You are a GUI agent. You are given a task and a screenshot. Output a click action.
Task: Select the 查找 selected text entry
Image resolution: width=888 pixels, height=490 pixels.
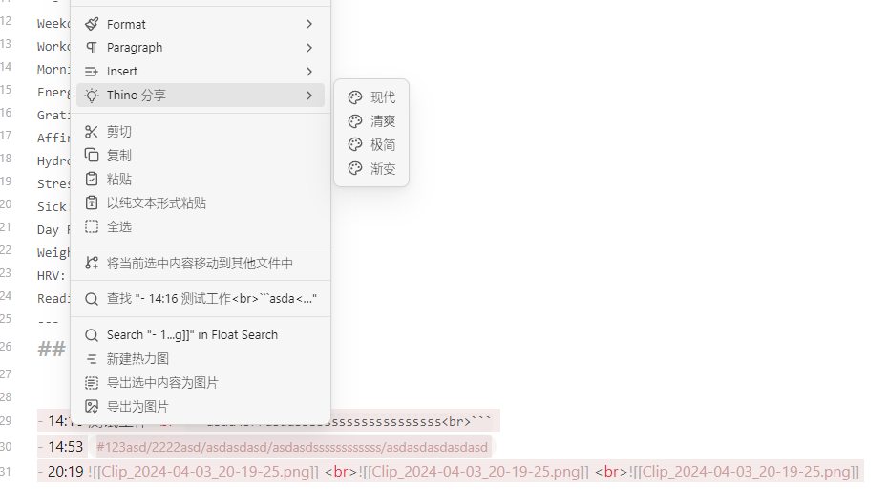201,299
